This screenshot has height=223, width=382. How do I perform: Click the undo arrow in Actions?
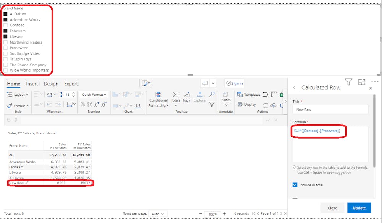(x=265, y=94)
